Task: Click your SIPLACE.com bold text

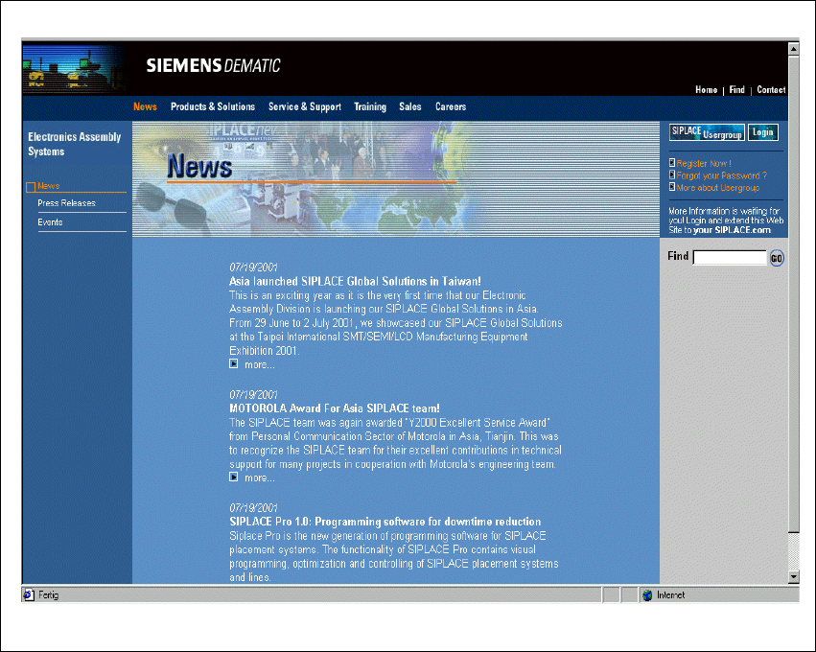Action: click(x=732, y=230)
